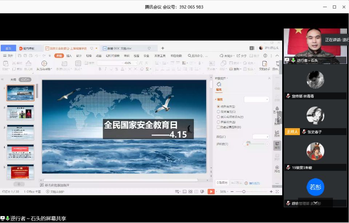Open the operation tips (操作技巧) link
Screen dimensions: 349x223
coord(252,183)
